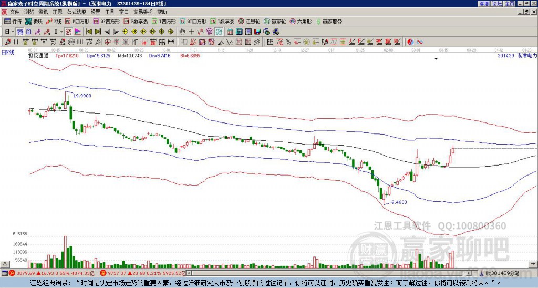Click the 9.4600 low price label
The width and height of the screenshot is (538, 288).
pyautogui.click(x=399, y=202)
